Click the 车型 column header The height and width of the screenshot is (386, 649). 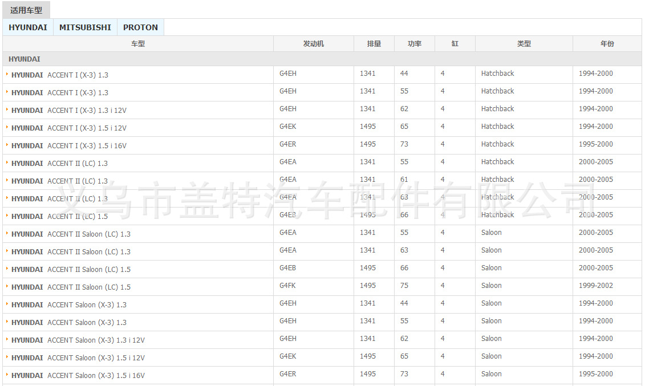[x=138, y=43]
